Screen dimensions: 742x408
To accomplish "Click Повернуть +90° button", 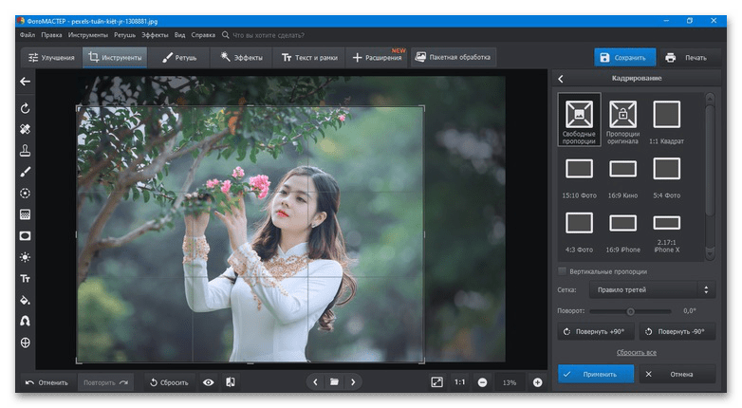I will [596, 331].
